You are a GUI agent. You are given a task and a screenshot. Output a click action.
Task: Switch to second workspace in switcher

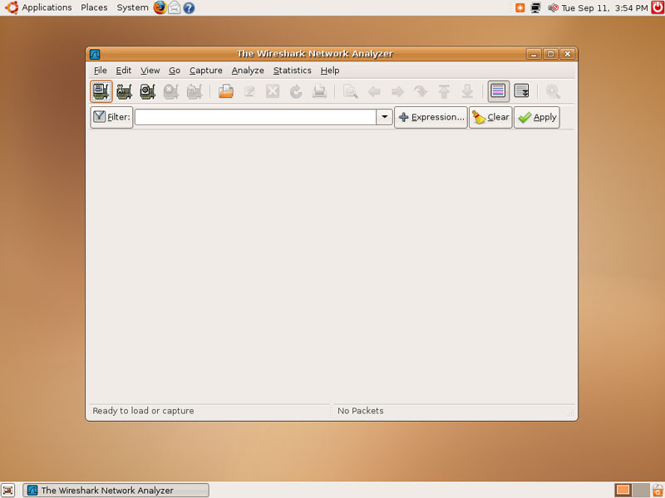pyautogui.click(x=641, y=491)
